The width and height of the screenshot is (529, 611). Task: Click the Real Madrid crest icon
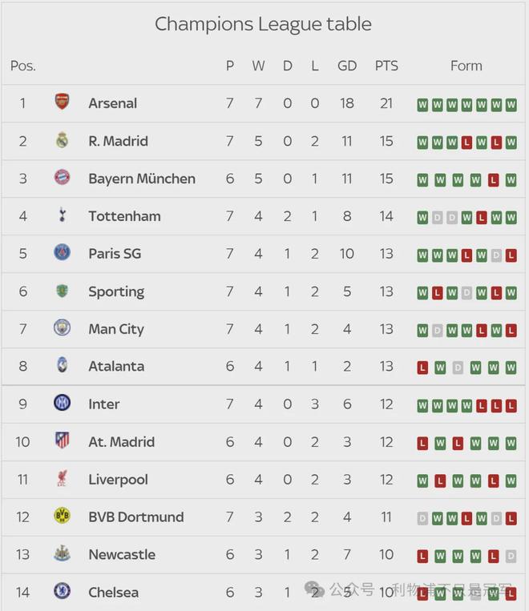pos(62,141)
